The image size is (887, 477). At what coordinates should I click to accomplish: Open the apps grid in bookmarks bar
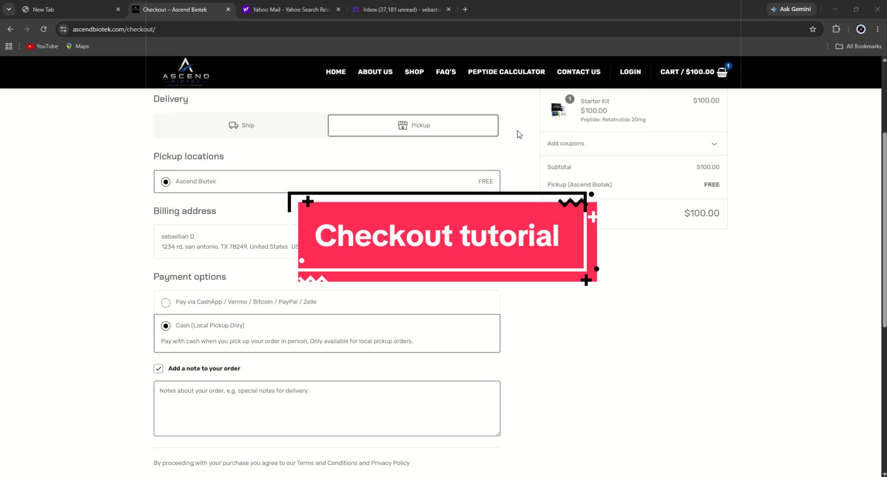coord(9,46)
